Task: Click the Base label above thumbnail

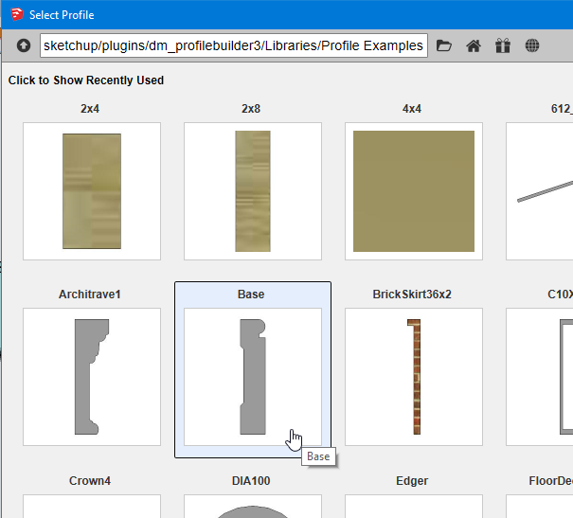Action: coord(251,295)
